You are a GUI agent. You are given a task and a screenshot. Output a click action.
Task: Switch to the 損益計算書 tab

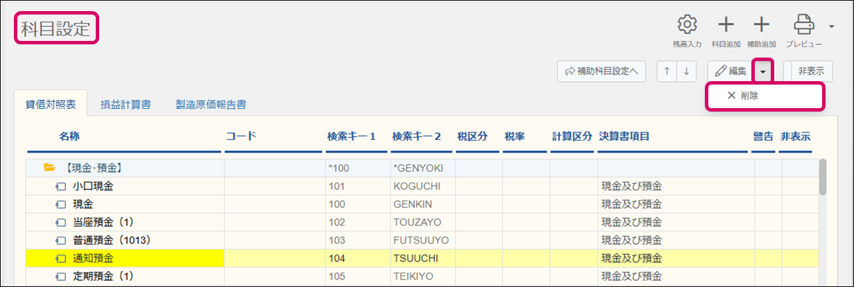pos(126,105)
